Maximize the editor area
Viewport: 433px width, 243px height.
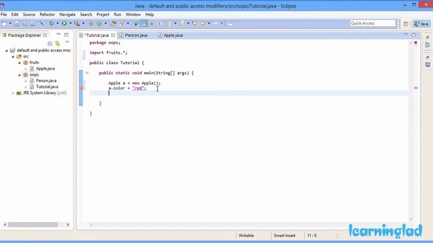(413, 34)
